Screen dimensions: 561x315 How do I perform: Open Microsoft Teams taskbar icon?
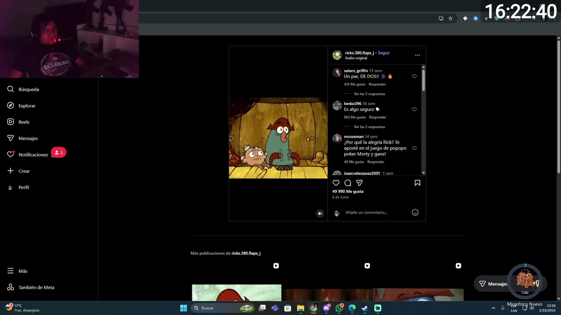pos(275,308)
